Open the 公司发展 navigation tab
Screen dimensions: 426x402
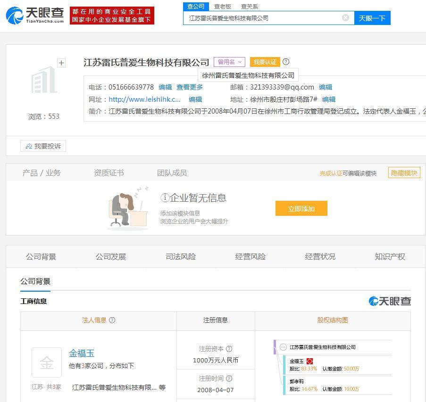tap(111, 256)
